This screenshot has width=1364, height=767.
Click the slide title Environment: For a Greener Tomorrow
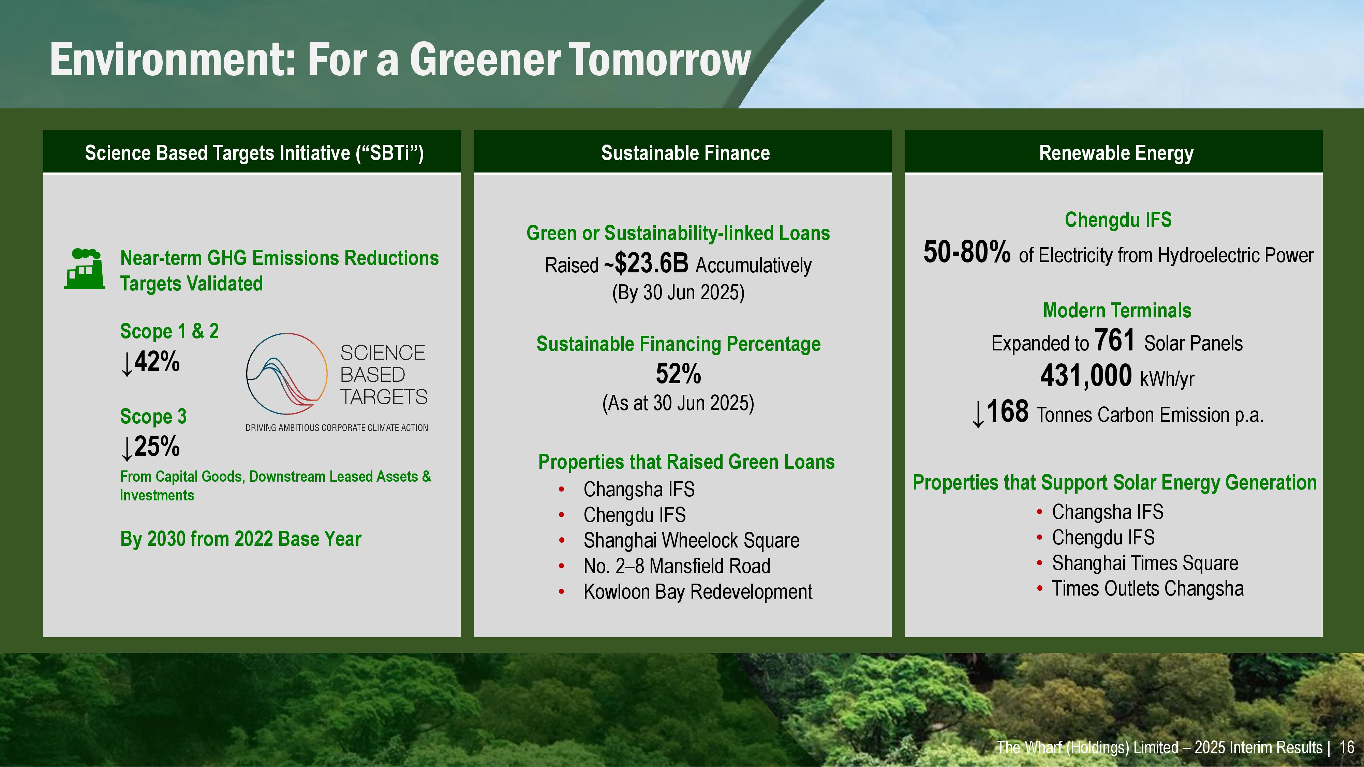pyautogui.click(x=400, y=59)
